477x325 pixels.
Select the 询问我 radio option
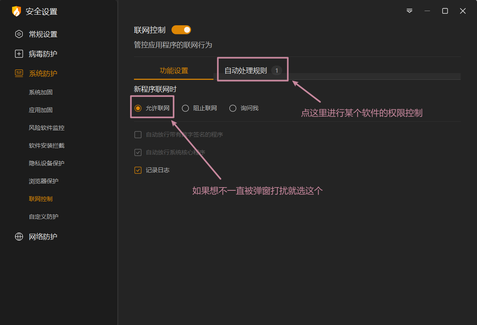(x=233, y=108)
